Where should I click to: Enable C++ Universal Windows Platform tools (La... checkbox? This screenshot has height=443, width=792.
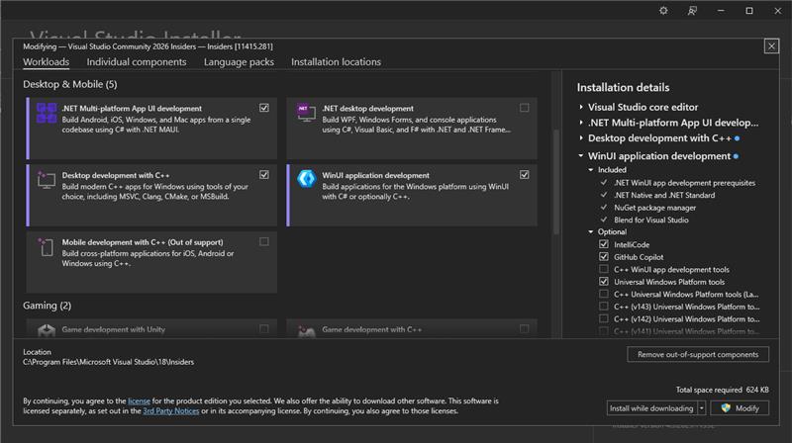(604, 294)
